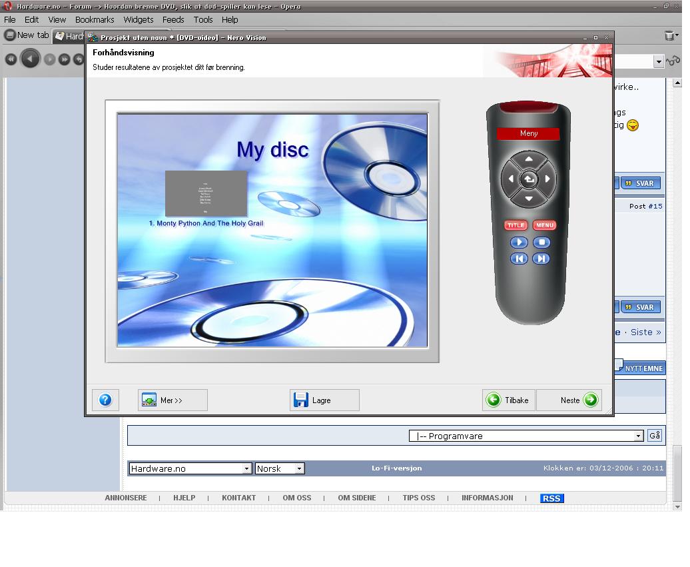This screenshot has height=567, width=690.
Task: Open the Opera View menu
Action: (x=58, y=20)
